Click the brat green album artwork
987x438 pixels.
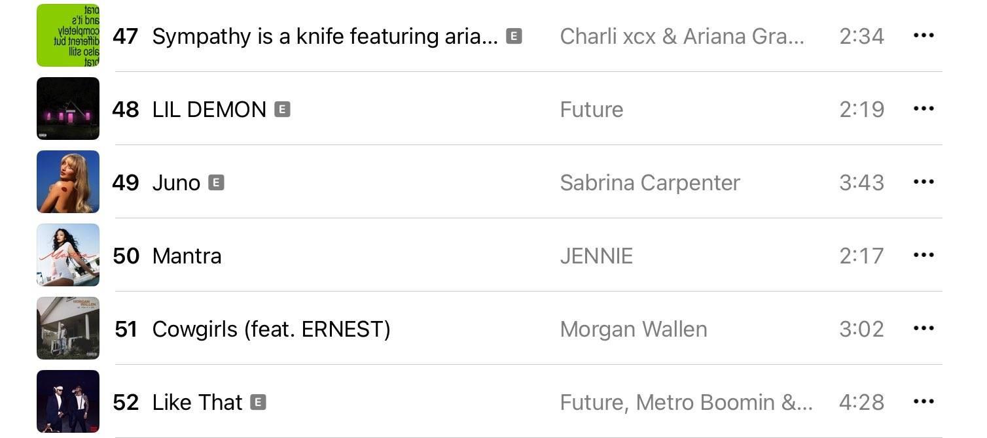[x=68, y=35]
